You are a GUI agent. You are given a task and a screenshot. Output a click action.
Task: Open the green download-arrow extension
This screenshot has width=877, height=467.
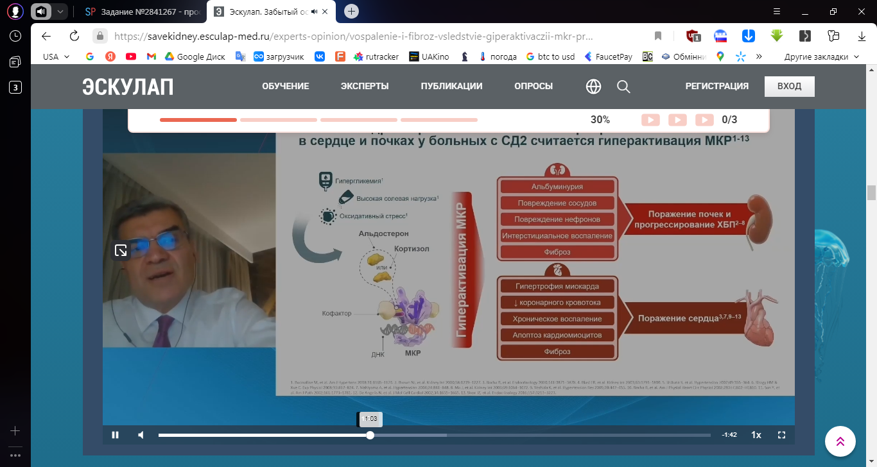coord(777,36)
